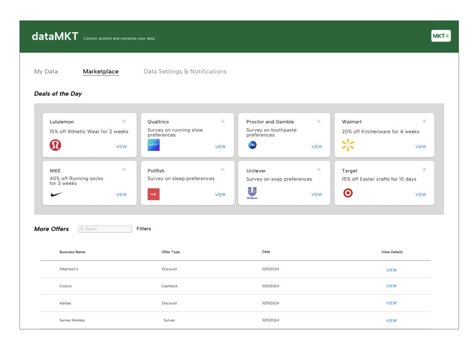Click the More Offers search field
The height and width of the screenshot is (350, 476).
pyautogui.click(x=105, y=229)
